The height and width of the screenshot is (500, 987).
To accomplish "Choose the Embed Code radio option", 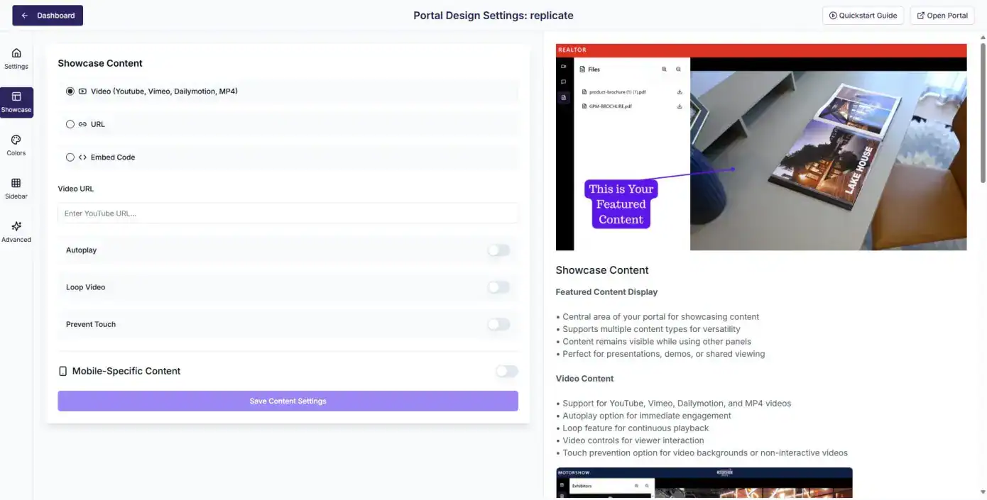I will [70, 157].
